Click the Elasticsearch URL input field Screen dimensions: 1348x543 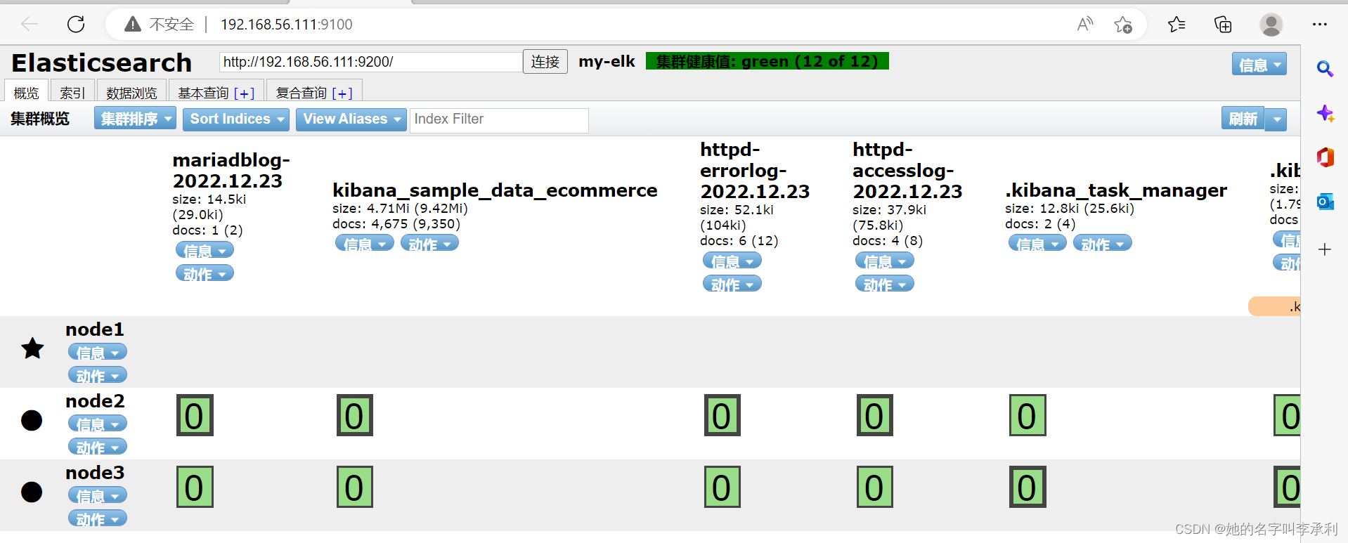[370, 62]
